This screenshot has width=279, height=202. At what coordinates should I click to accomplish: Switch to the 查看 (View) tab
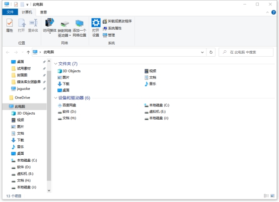coord(43,12)
